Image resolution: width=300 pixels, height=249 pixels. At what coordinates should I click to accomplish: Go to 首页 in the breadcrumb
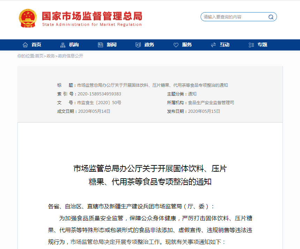point(39,56)
